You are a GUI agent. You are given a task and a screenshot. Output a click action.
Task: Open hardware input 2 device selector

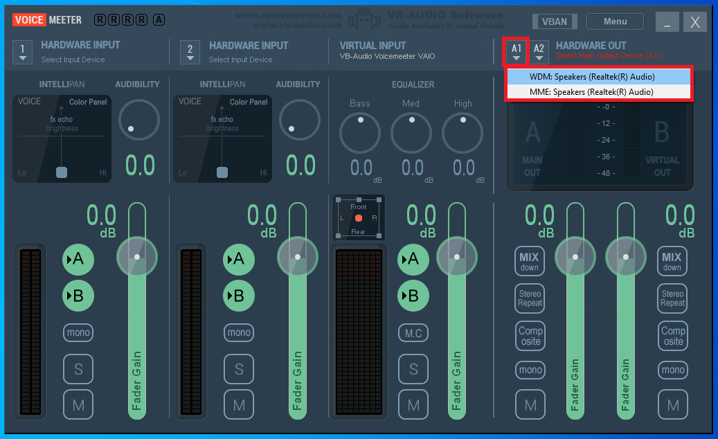tap(190, 52)
